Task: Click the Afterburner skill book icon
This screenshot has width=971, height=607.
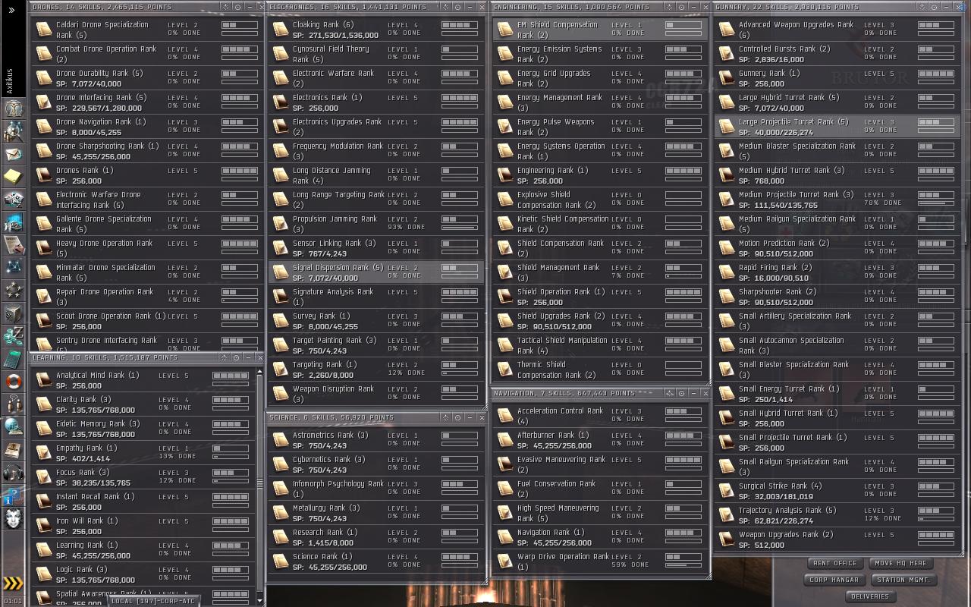Action: (x=505, y=440)
